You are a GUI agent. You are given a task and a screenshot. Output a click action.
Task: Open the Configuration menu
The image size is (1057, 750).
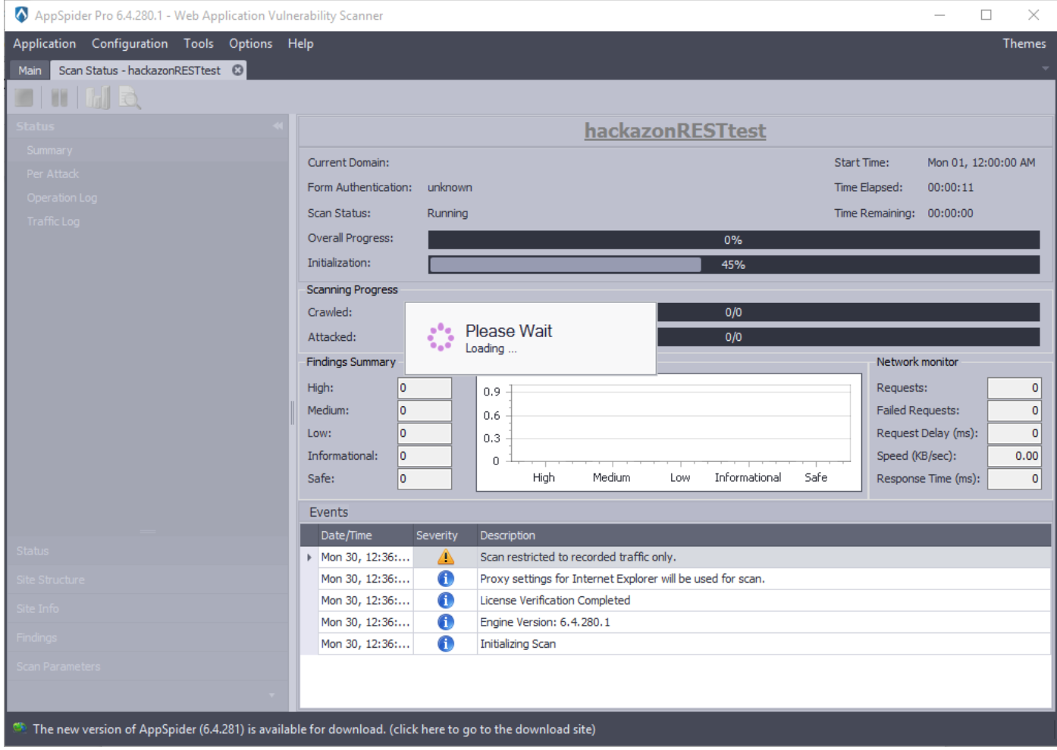click(130, 44)
